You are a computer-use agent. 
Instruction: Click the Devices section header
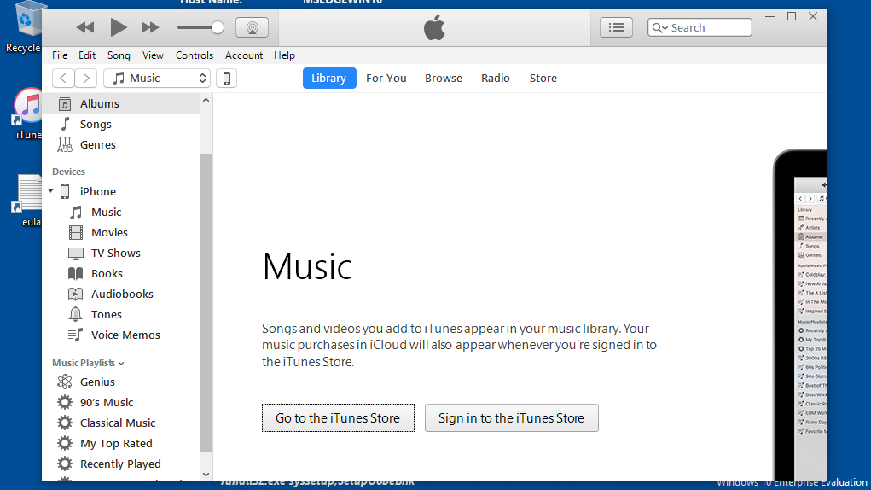[69, 172]
